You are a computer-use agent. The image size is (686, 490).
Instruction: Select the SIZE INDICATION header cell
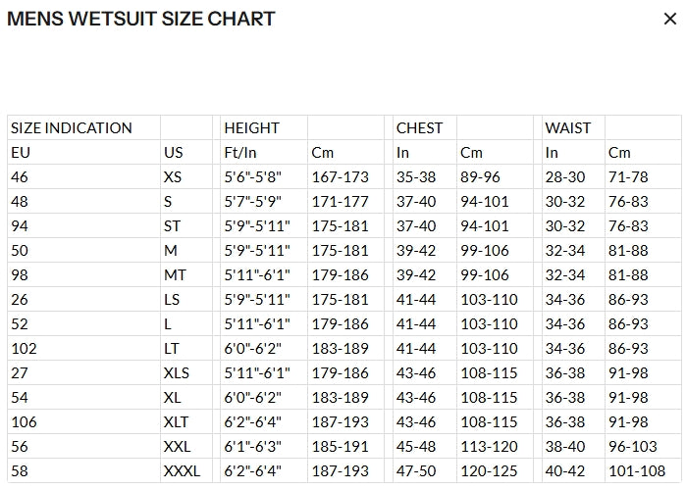pos(84,128)
